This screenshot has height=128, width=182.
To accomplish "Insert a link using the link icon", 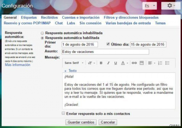I will [x=134, y=63].
